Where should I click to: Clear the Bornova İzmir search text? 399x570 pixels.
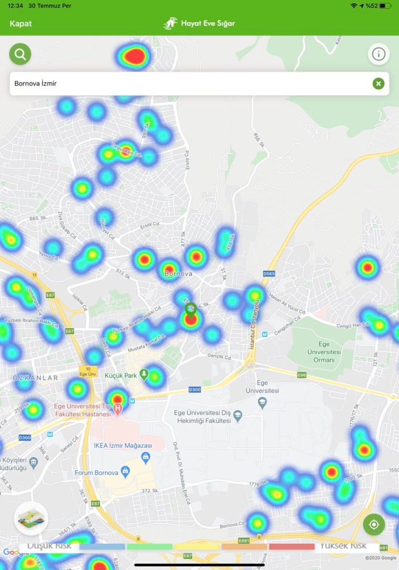pyautogui.click(x=378, y=84)
